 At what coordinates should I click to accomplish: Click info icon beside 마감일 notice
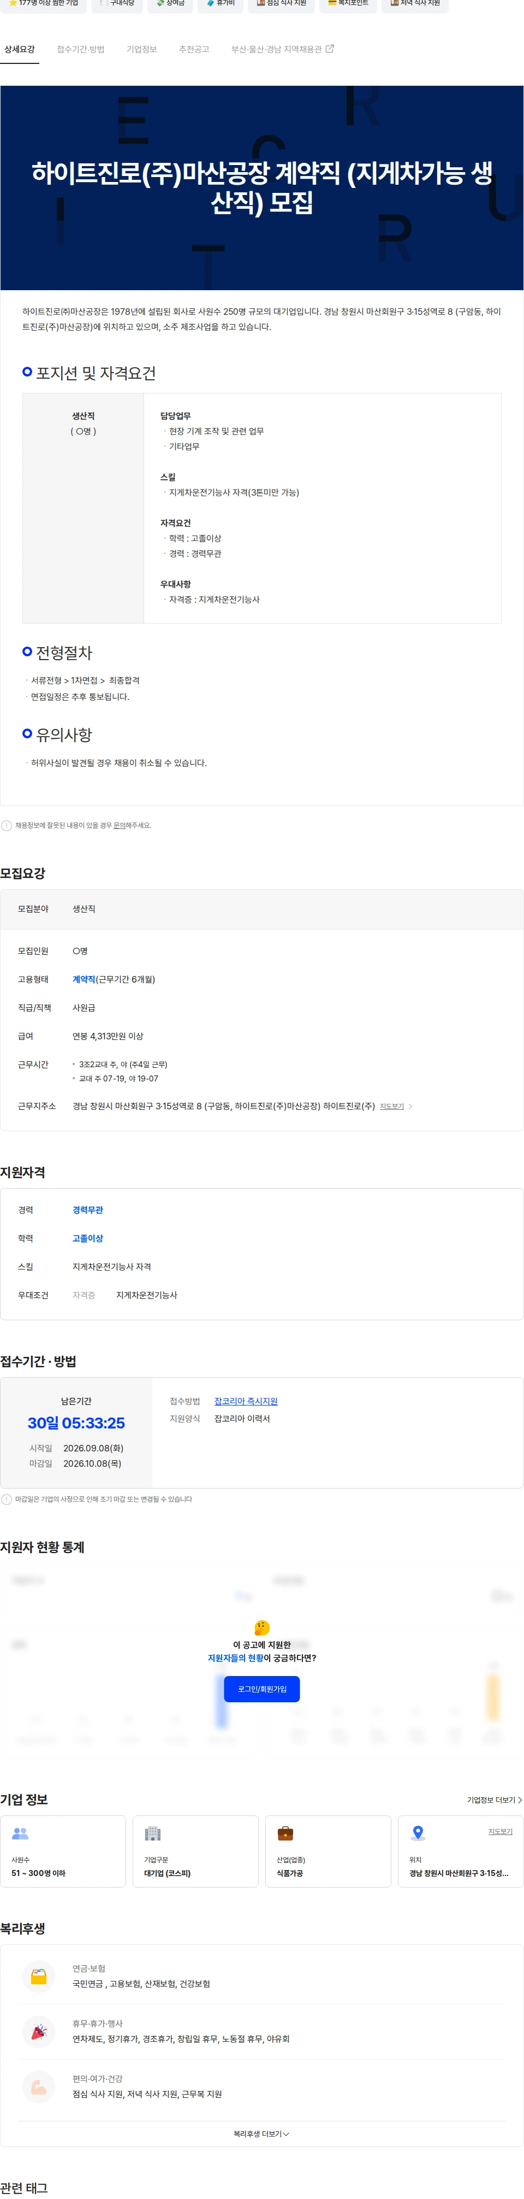click(x=7, y=1499)
